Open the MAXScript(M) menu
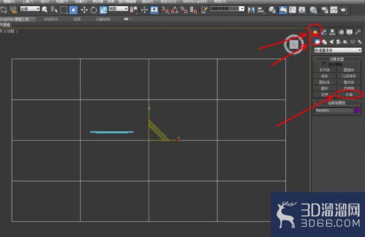Image resolution: width=365 pixels, height=237 pixels. (195, 1)
